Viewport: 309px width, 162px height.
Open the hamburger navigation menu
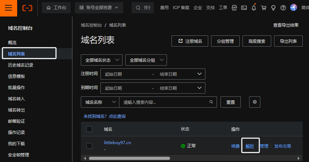coord(8,8)
